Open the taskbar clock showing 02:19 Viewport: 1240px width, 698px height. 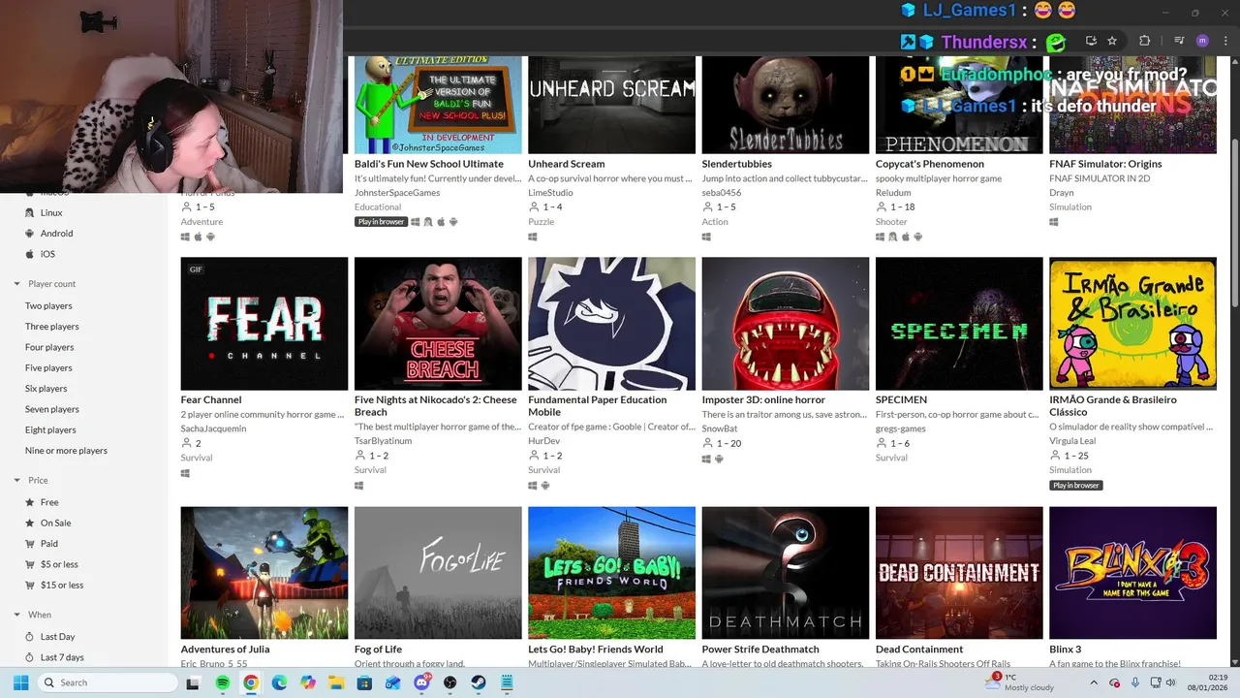click(1209, 682)
